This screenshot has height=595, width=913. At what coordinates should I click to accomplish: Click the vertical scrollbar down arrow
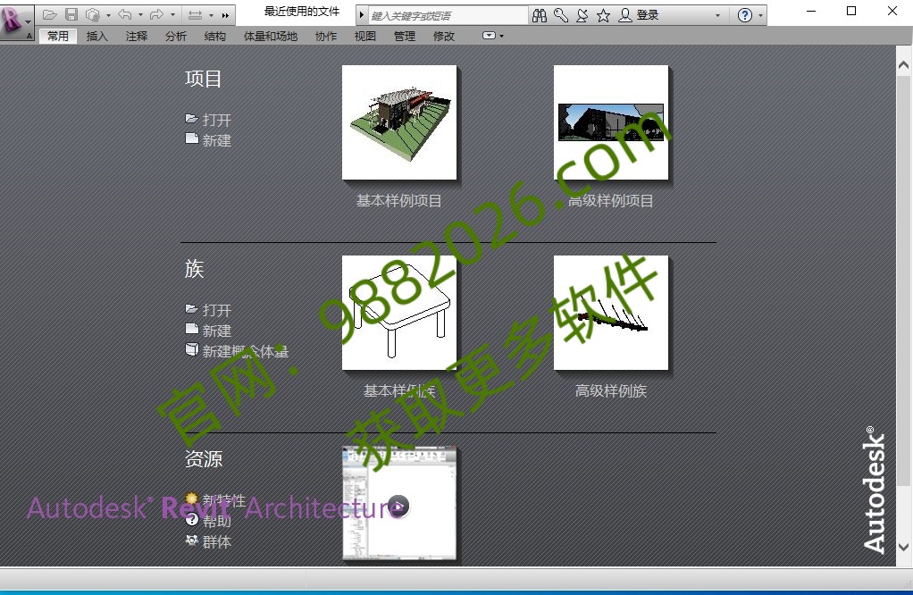tap(903, 548)
